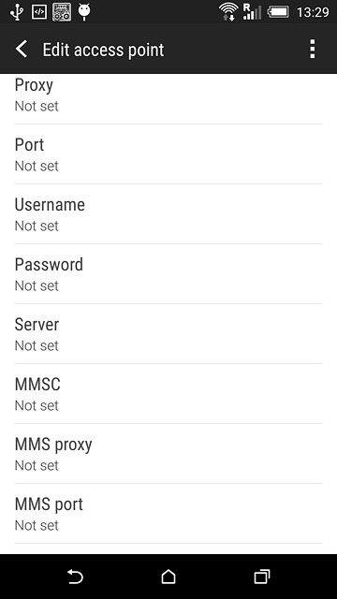Select the Server setting row

click(x=168, y=334)
